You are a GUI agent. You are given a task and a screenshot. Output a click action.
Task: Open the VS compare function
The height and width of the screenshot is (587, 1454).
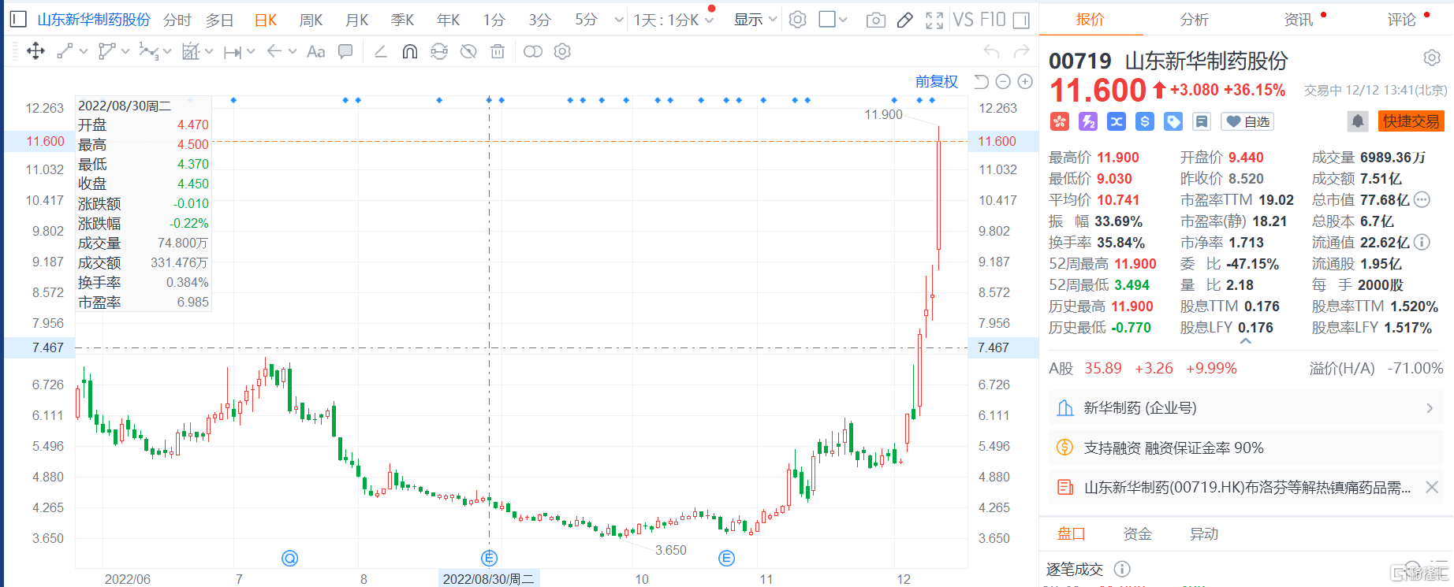(963, 20)
